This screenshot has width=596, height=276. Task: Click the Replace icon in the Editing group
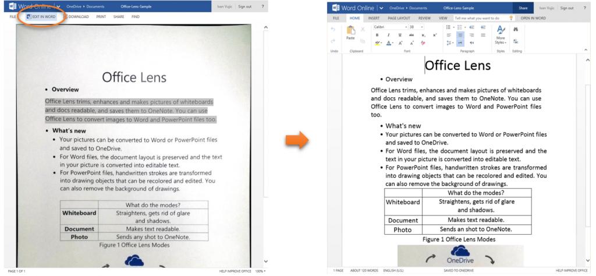tap(516, 41)
